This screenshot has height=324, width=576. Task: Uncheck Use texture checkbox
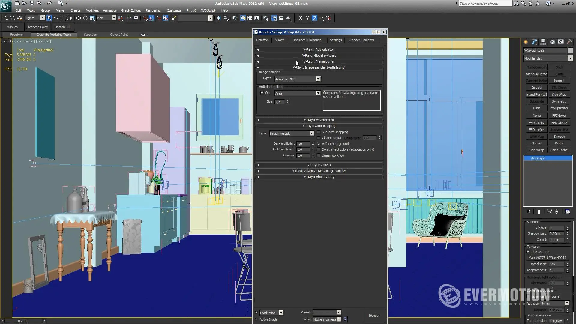point(528,252)
